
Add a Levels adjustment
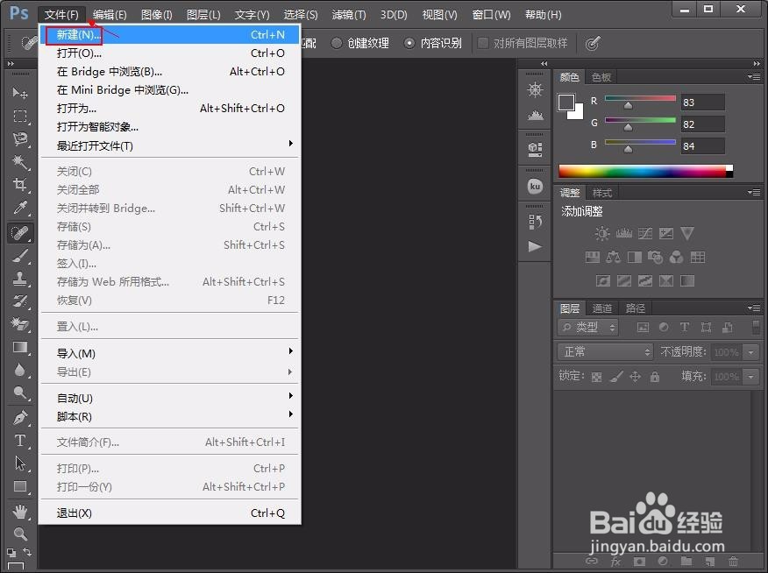tap(623, 233)
